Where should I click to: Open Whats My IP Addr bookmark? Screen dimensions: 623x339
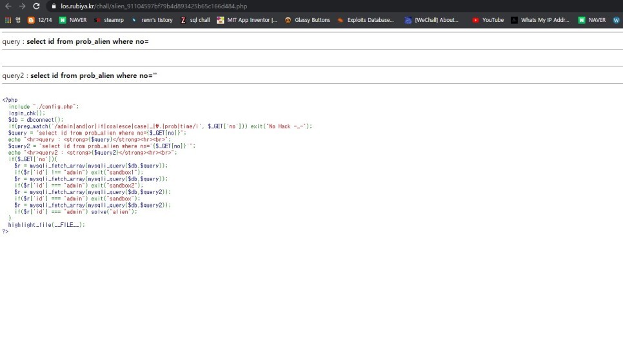coord(540,20)
